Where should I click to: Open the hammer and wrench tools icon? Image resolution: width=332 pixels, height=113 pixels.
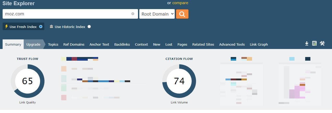tap(322, 44)
